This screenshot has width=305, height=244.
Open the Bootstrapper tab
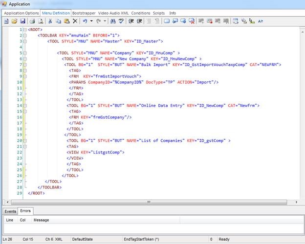pos(84,13)
